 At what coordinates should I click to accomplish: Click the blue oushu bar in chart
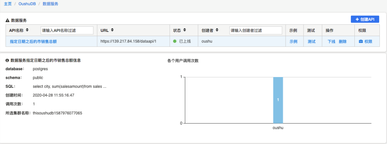click(x=278, y=100)
